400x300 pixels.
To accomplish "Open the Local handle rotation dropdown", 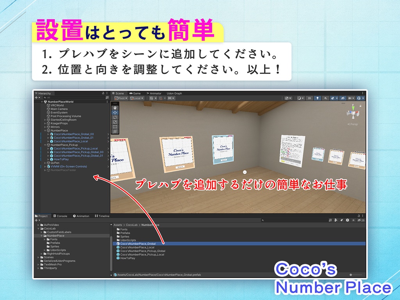I will (x=137, y=98).
